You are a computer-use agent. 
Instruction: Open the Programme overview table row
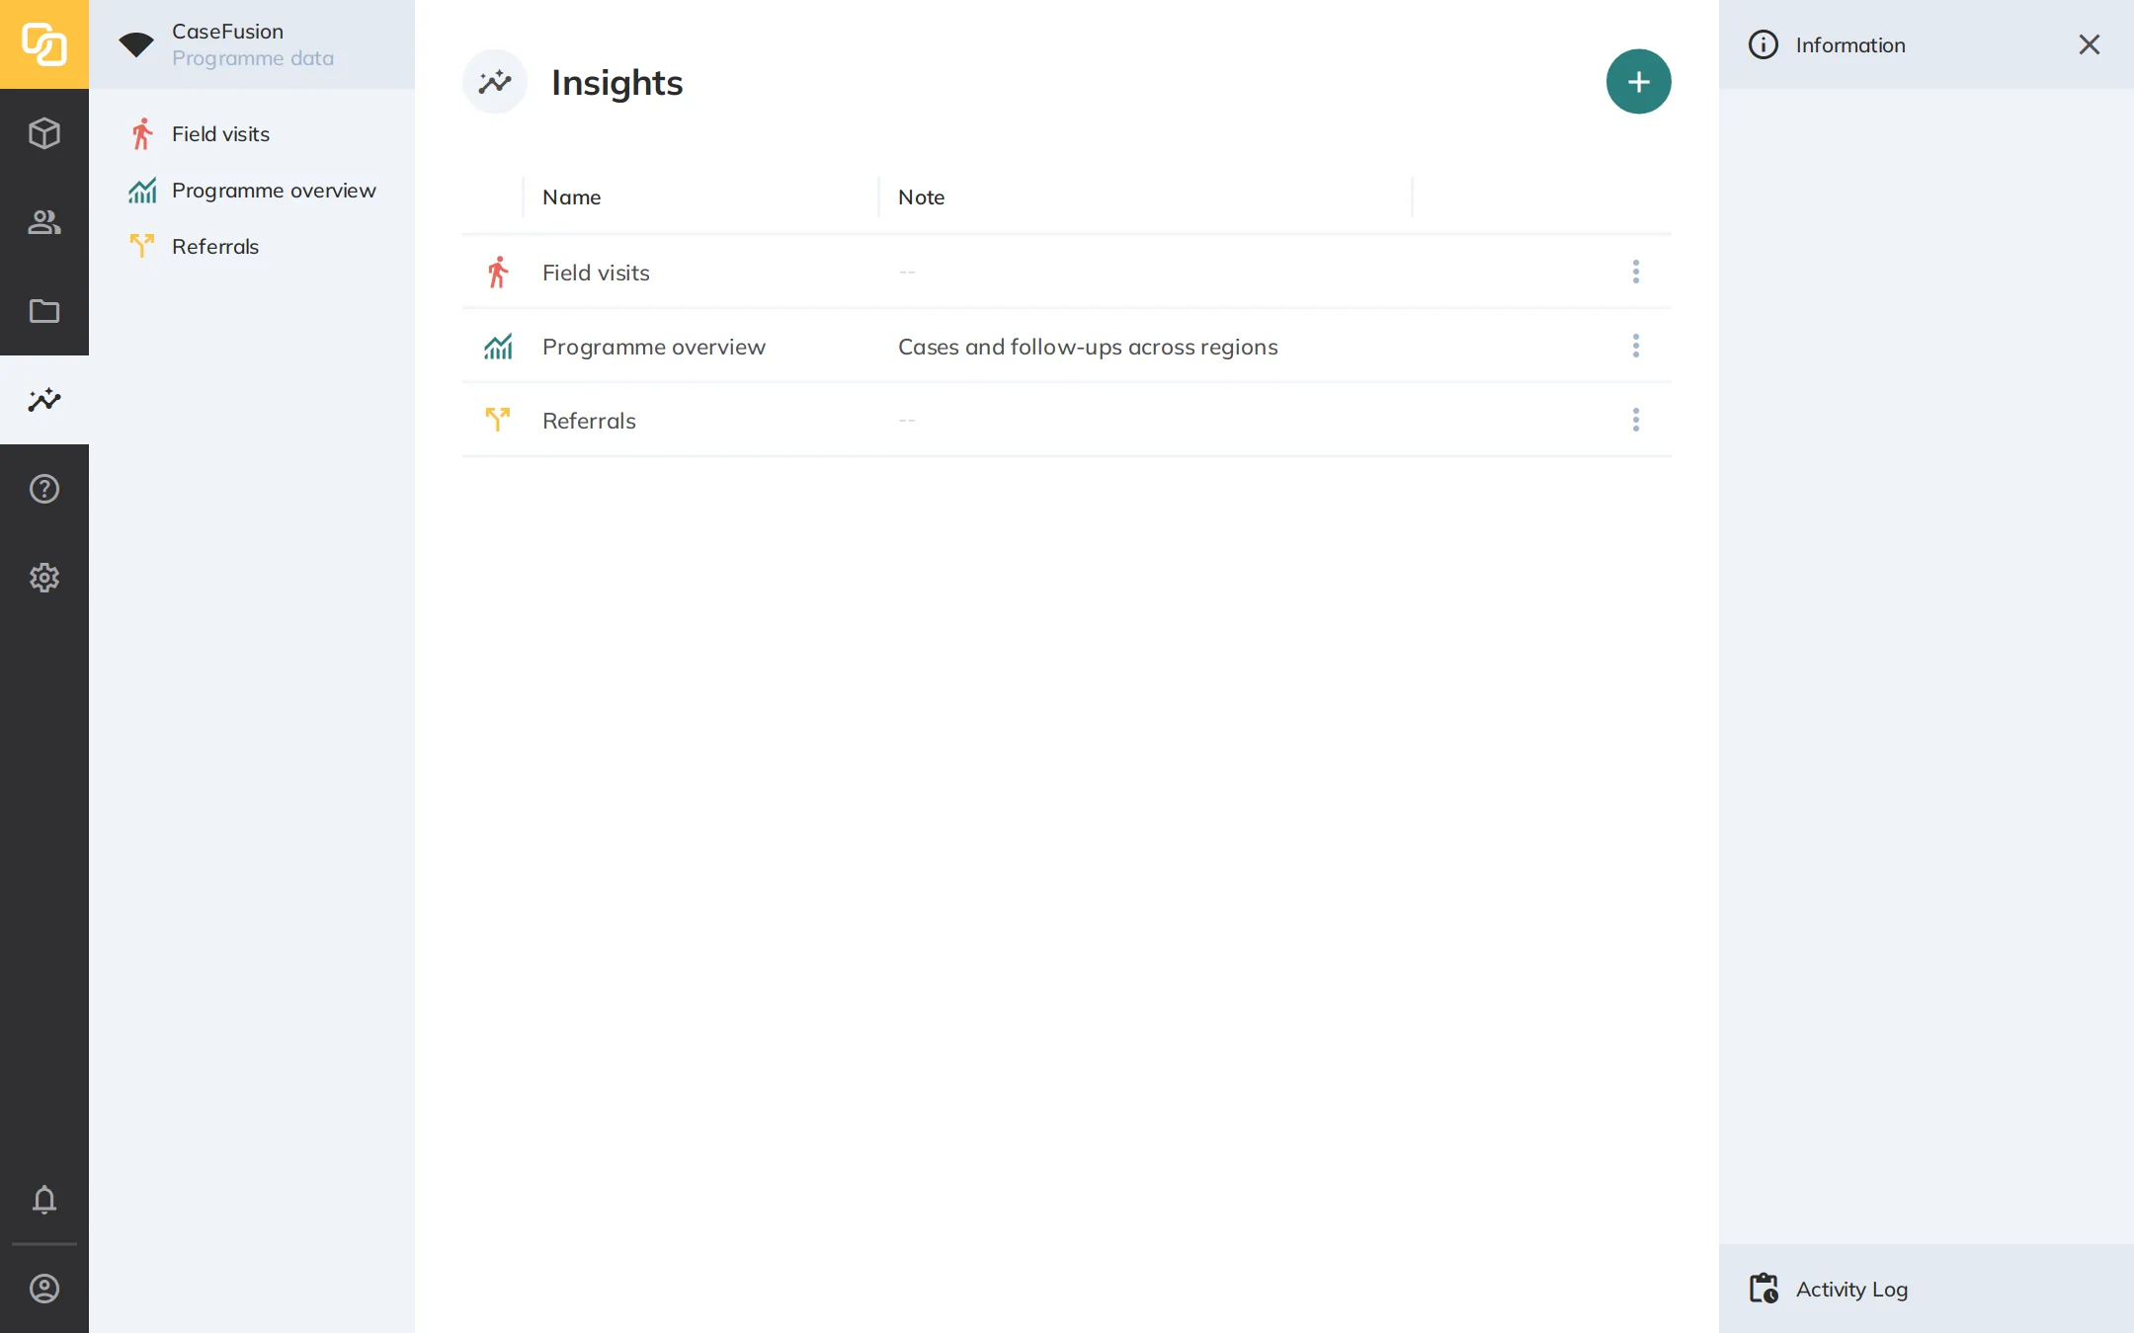pyautogui.click(x=1067, y=347)
